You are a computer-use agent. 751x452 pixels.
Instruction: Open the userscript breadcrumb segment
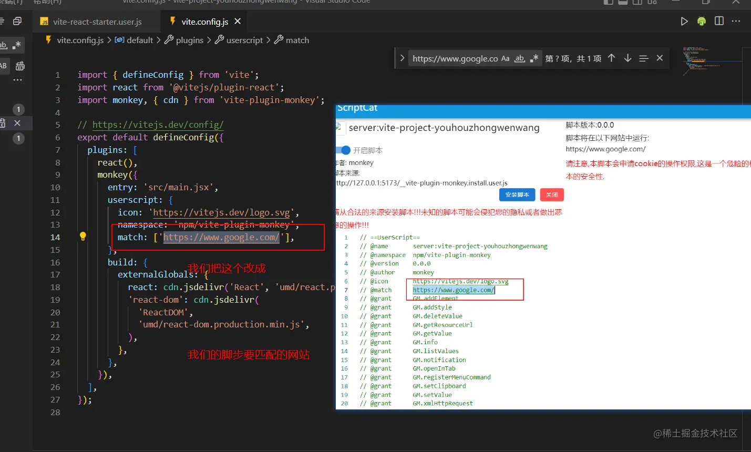[239, 40]
